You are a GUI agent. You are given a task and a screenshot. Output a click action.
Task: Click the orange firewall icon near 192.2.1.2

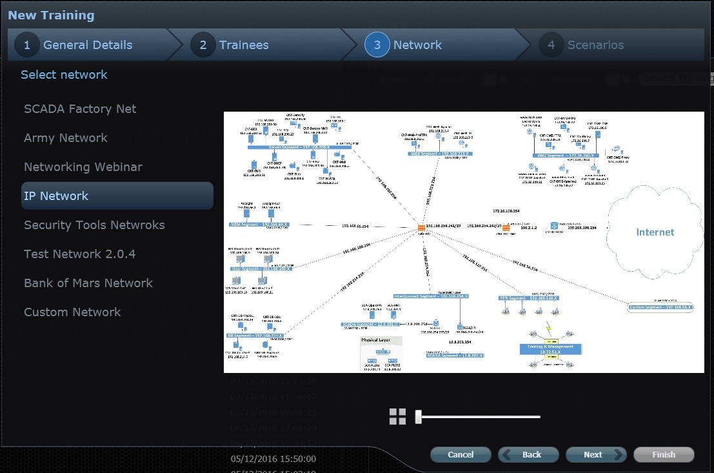(x=506, y=228)
